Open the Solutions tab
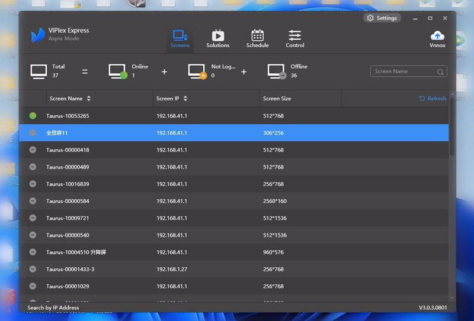 click(218, 39)
